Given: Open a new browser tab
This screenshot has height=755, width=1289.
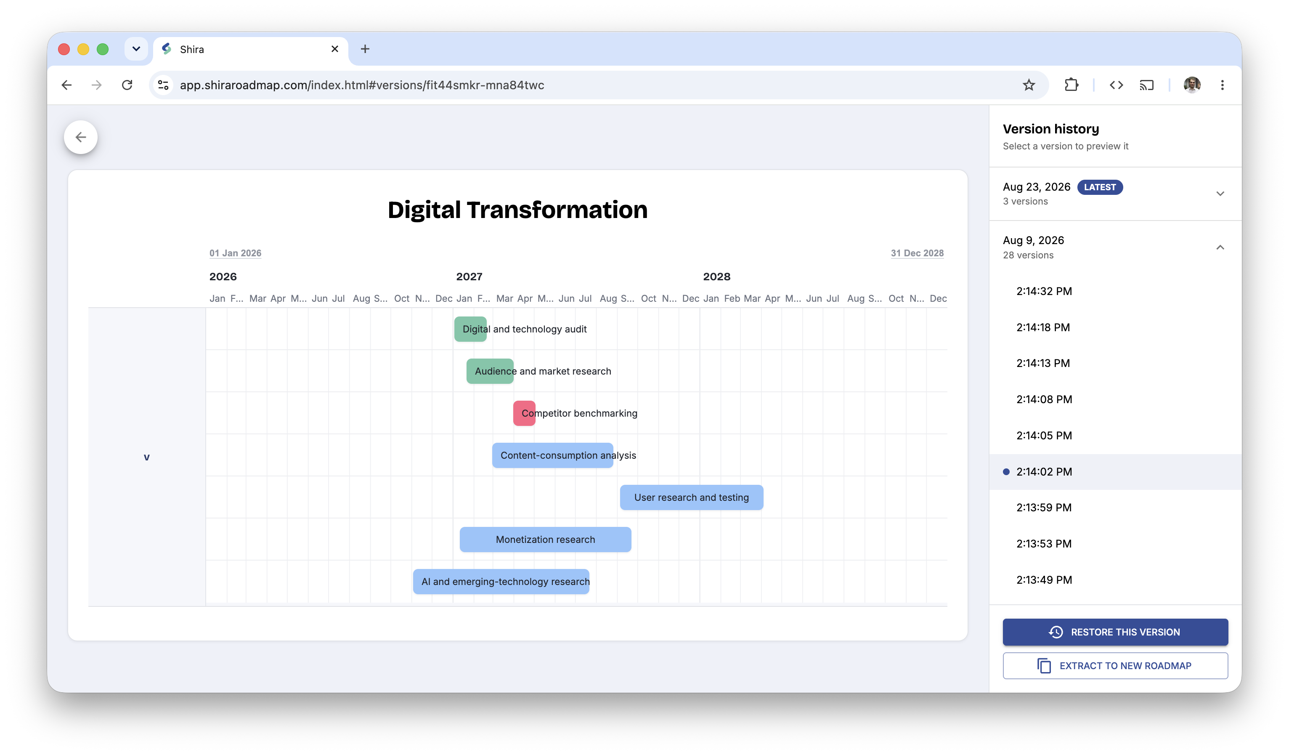Looking at the screenshot, I should point(365,49).
